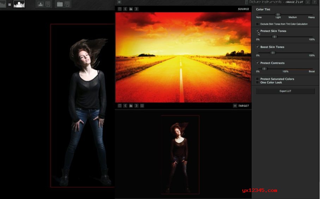Click the Protect Contrasts slider handle
This screenshot has height=199, width=320.
tap(264, 69)
